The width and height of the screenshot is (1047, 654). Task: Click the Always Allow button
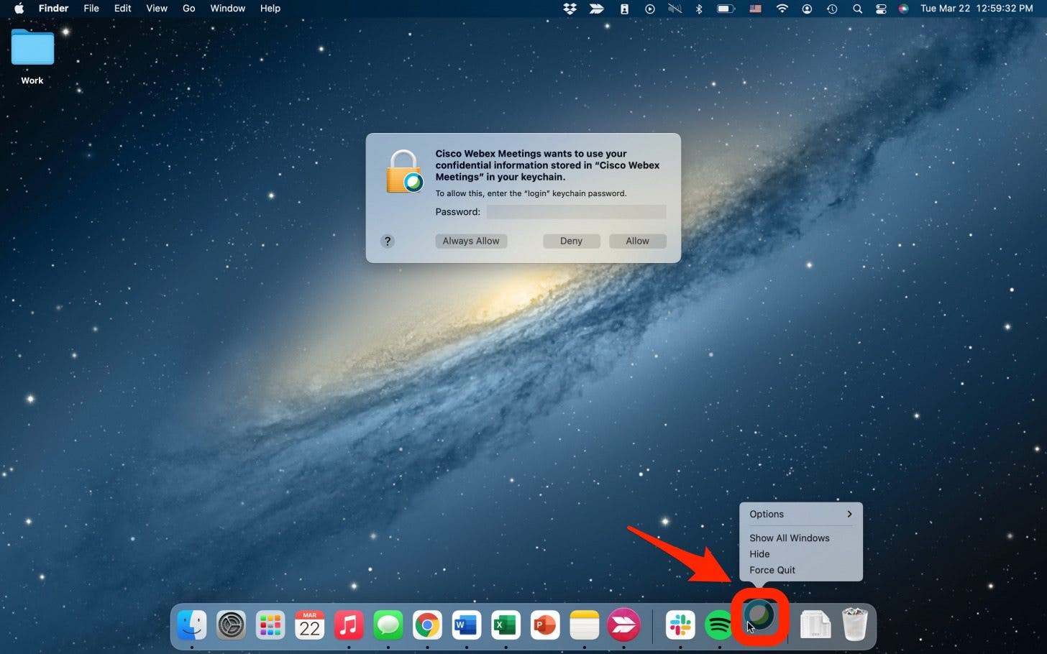click(x=471, y=241)
